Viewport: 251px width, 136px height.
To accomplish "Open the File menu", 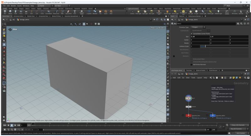I will coord(4,6).
